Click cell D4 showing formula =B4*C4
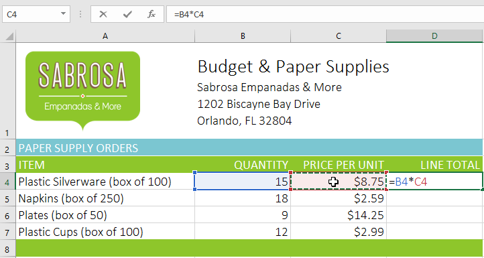This screenshot has height=258, width=484. pos(434,182)
